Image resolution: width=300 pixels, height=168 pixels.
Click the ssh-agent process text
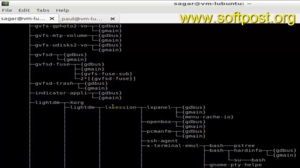(162, 141)
